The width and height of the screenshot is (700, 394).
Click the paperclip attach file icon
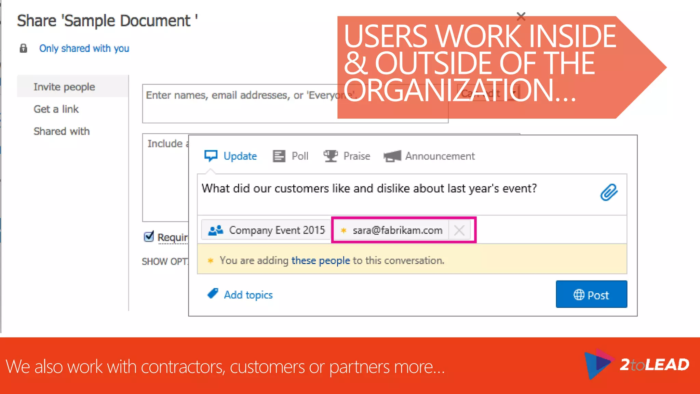[609, 192]
